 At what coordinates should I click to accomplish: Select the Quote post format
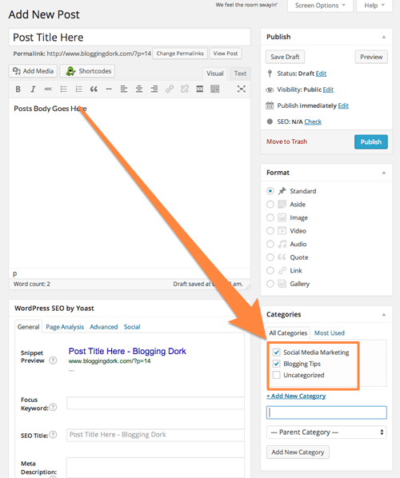pos(270,257)
